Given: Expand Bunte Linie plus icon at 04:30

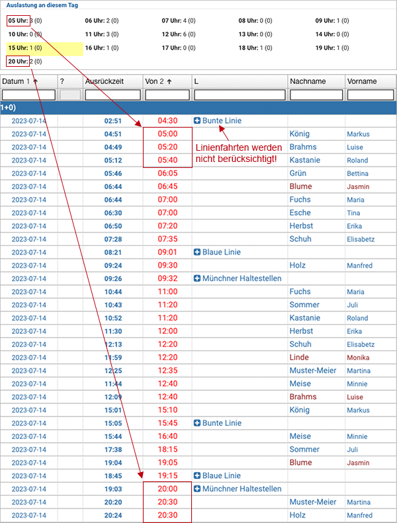Looking at the screenshot, I should coord(197,121).
